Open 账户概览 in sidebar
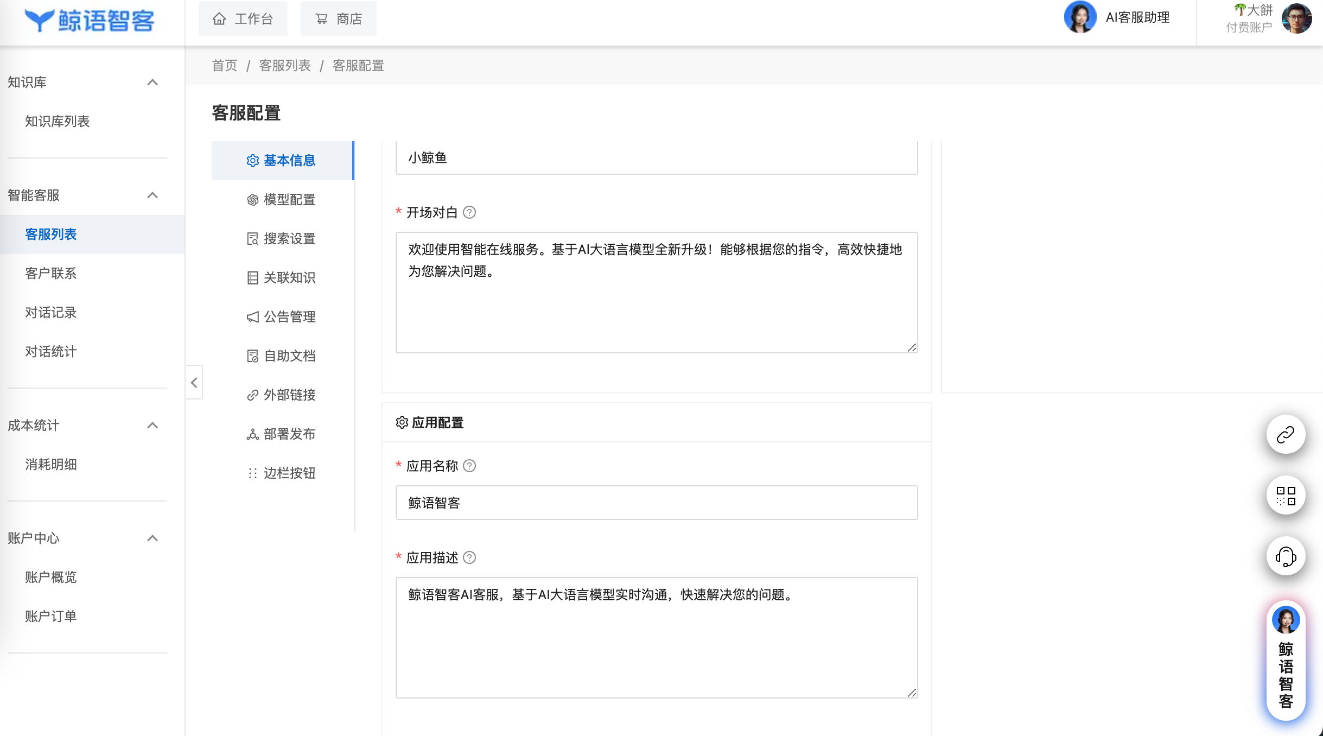This screenshot has height=736, width=1323. click(x=92, y=578)
